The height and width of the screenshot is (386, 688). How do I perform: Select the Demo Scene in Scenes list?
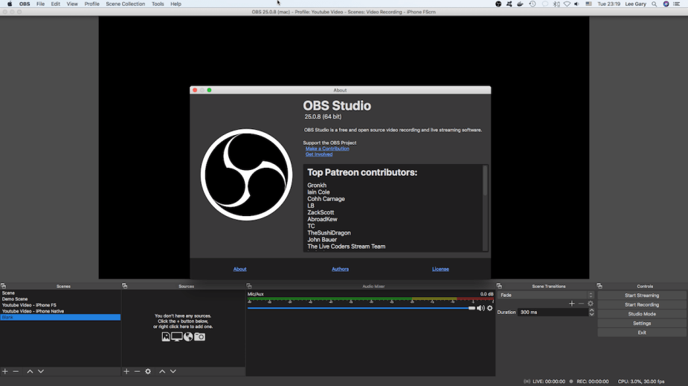coord(15,299)
